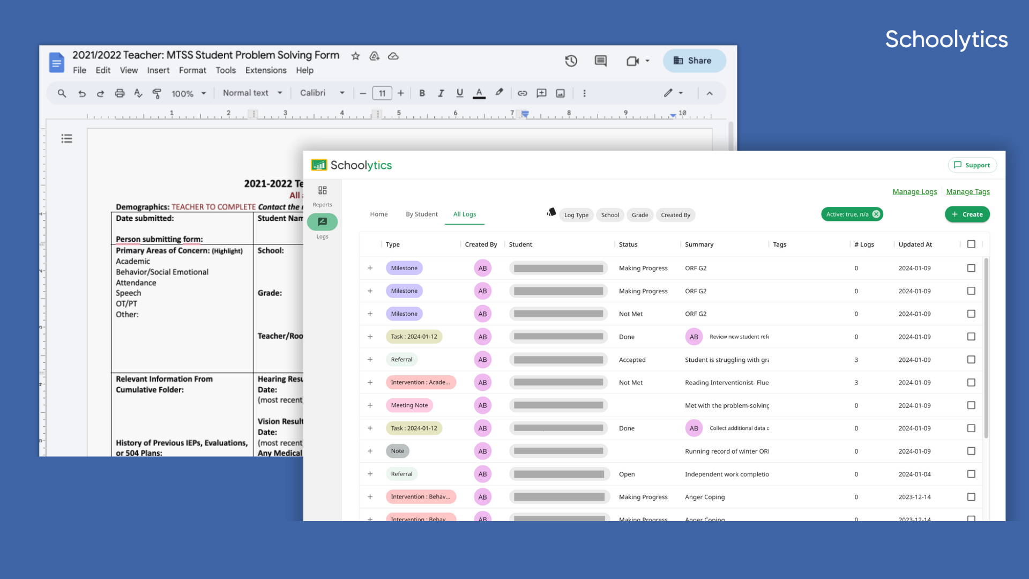
Task: Click the font size field showing 11
Action: (382, 93)
